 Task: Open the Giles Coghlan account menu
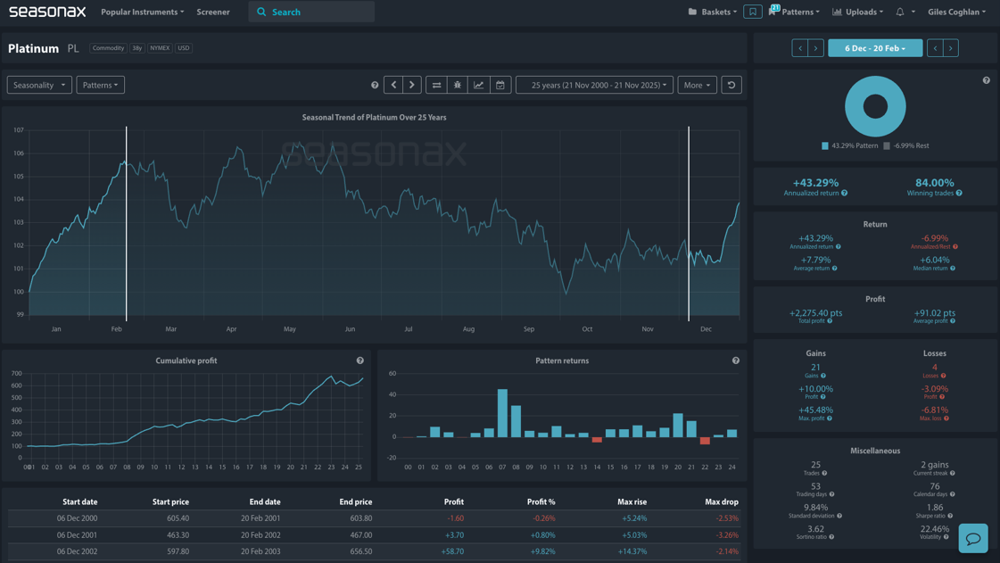[x=955, y=12]
